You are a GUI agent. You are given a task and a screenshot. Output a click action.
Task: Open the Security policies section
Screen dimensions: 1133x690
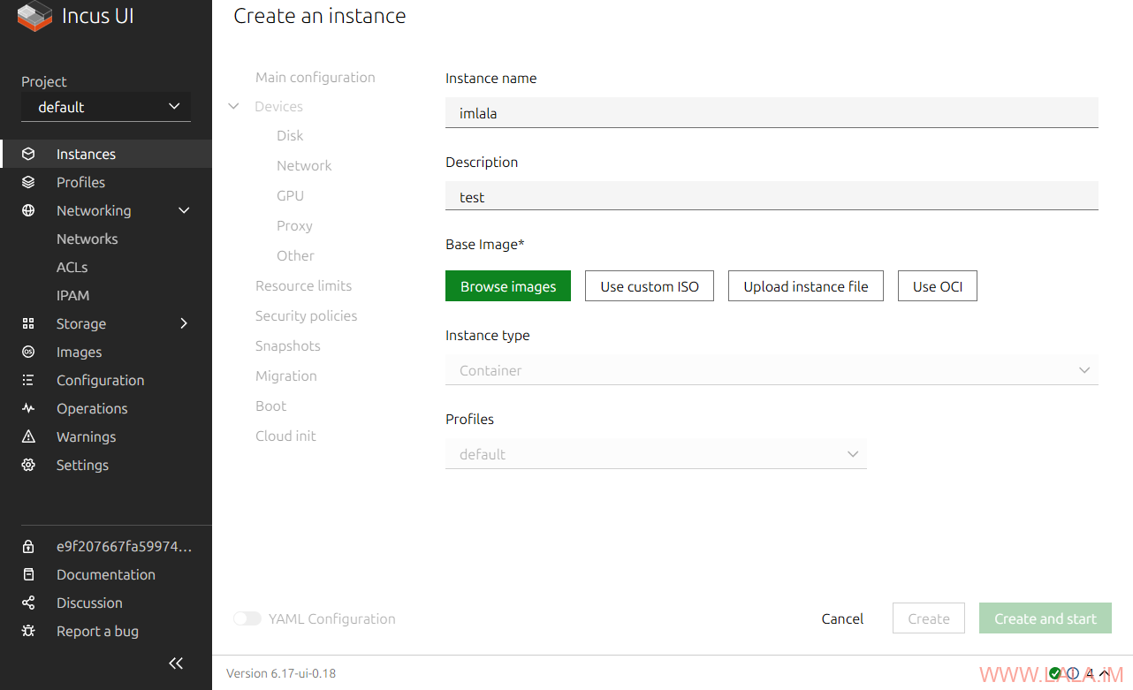coord(306,315)
